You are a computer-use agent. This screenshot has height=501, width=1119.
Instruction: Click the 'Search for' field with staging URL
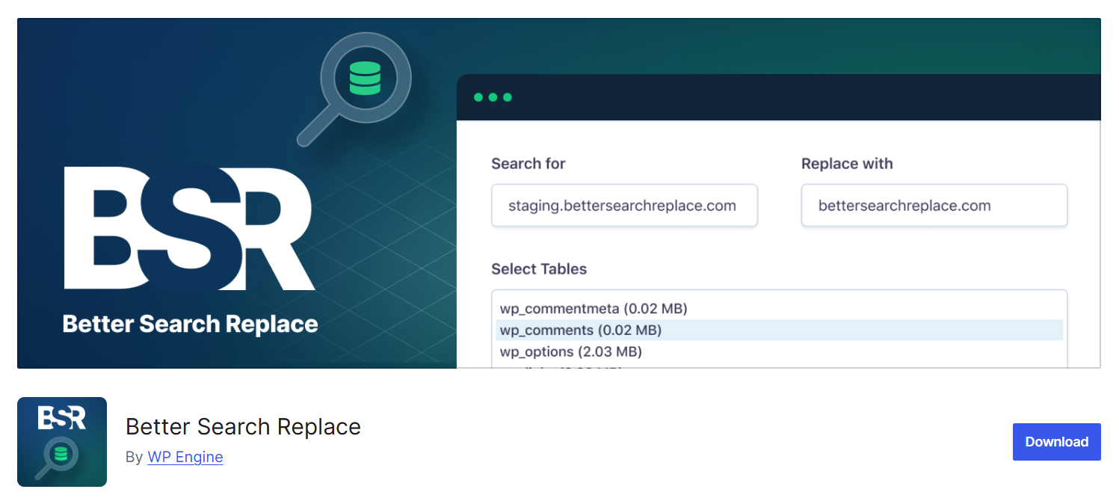tap(623, 206)
